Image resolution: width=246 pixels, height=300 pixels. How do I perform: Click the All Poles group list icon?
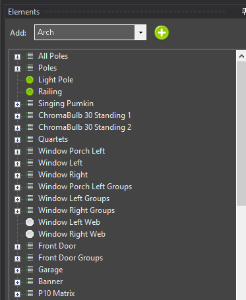[x=30, y=56]
